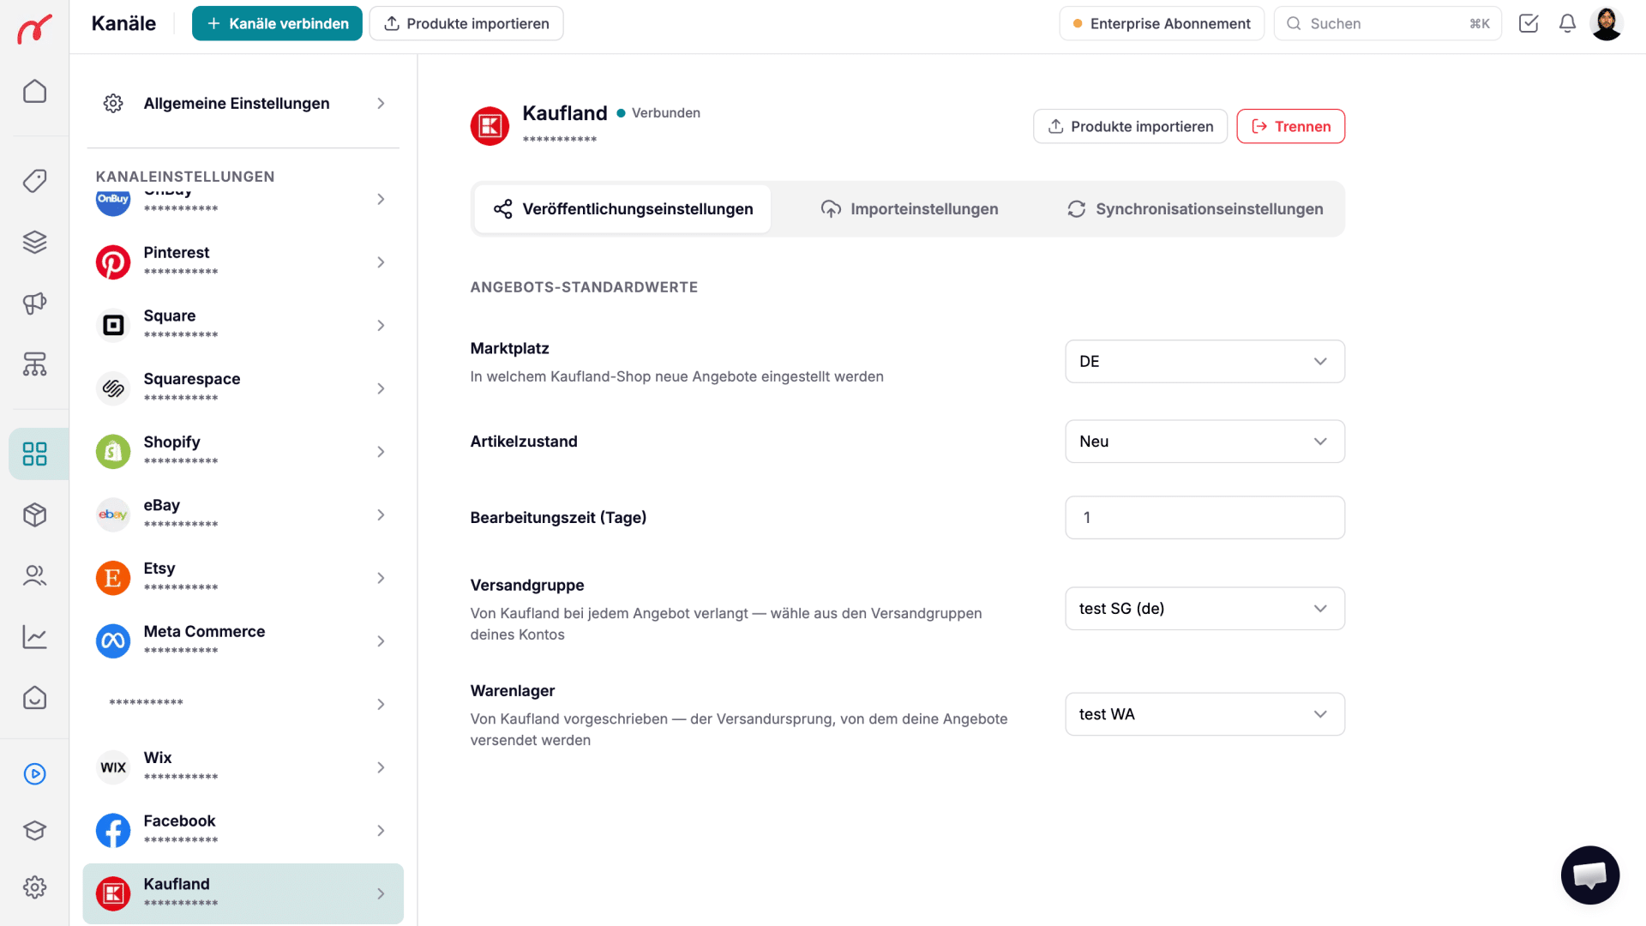Click the Squarespace channel logo

pos(113,389)
